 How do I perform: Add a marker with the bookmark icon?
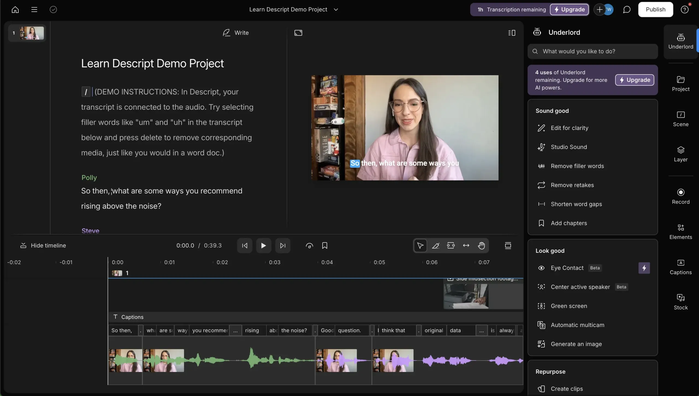[325, 246]
